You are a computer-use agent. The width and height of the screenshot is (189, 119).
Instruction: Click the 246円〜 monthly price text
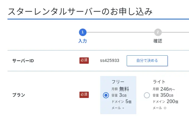[168, 89]
